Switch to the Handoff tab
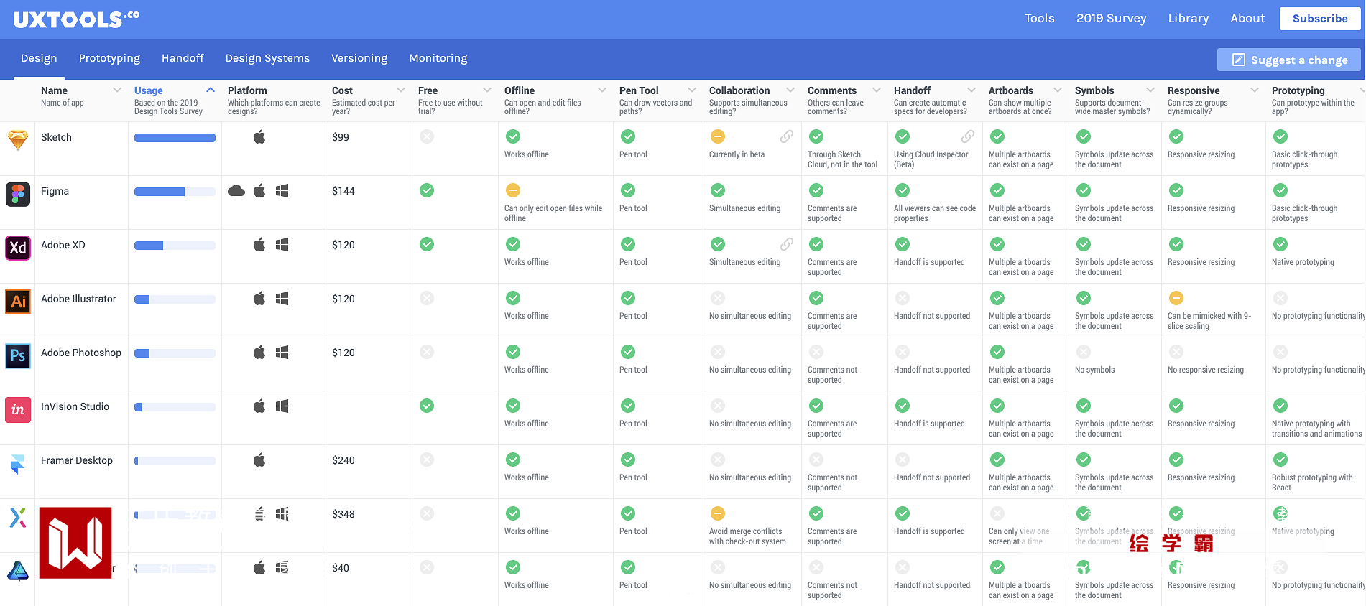Viewport: 1366px width, 606px height. [x=183, y=58]
